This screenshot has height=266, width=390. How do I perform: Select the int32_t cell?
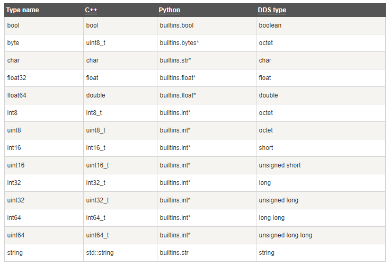click(96, 183)
